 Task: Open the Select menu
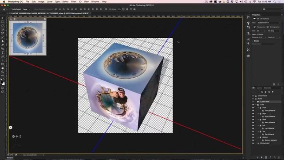click(65, 2)
